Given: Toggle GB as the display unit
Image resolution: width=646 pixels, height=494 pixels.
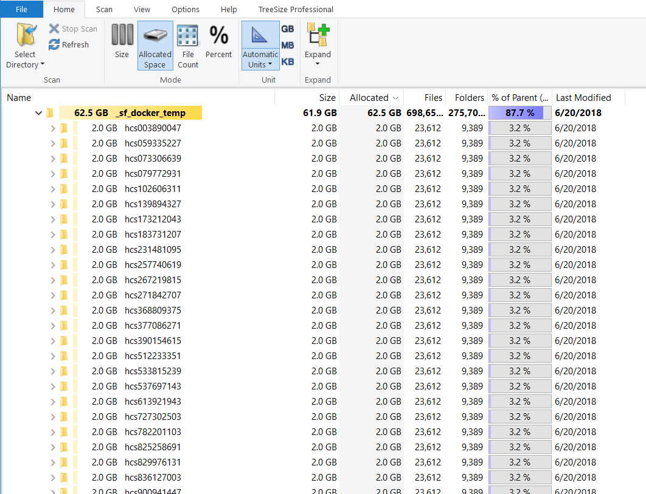Looking at the screenshot, I should point(288,29).
